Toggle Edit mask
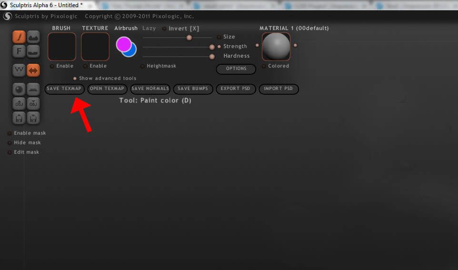 (10, 152)
